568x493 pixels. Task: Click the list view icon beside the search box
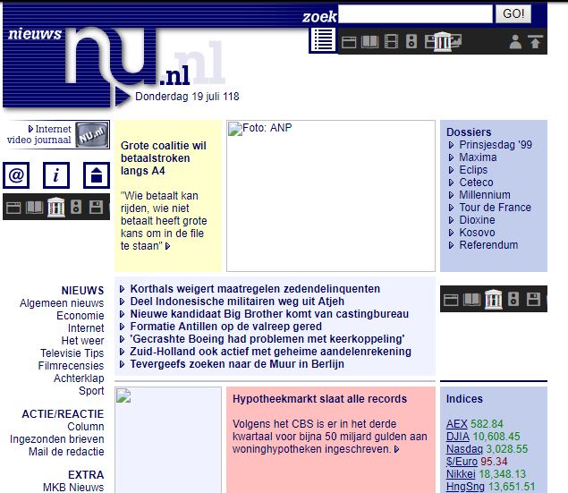322,39
